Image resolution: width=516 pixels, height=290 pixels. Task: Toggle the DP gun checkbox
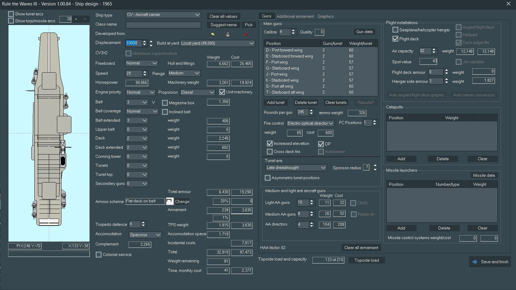point(321,144)
